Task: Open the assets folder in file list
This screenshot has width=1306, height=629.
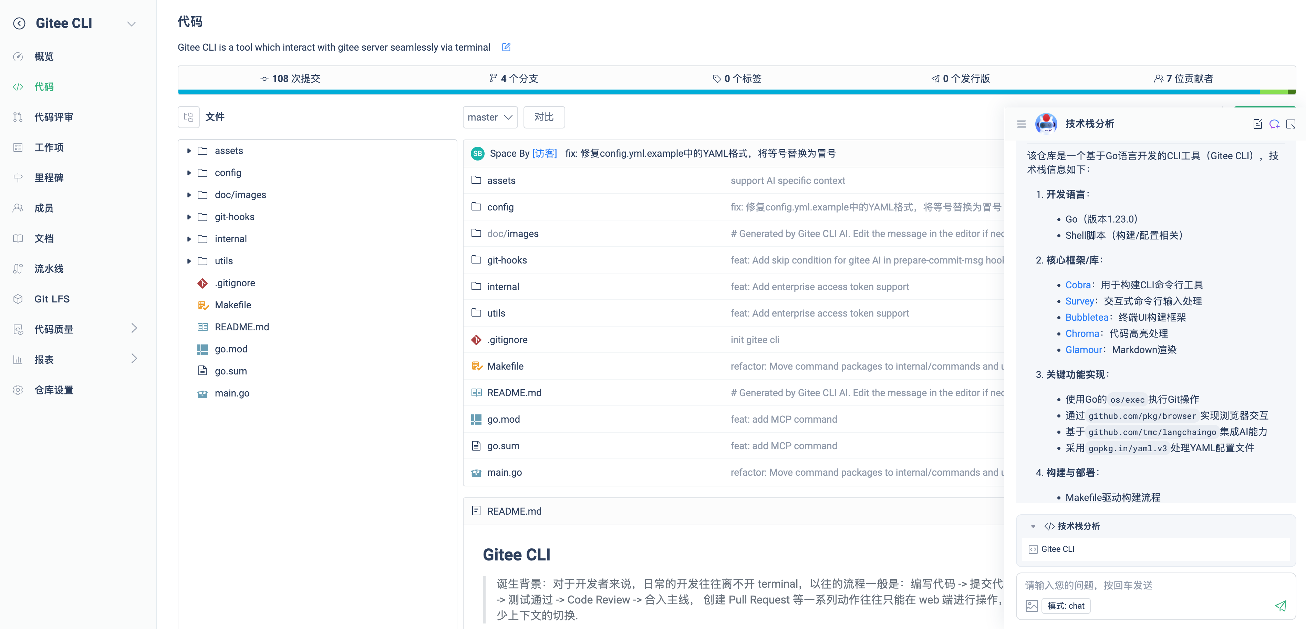Action: pos(501,181)
